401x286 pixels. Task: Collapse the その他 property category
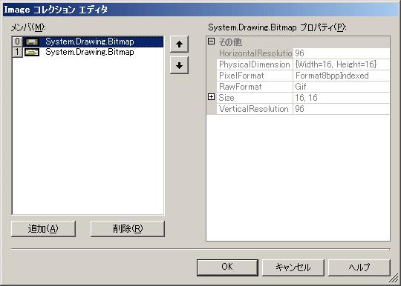click(211, 41)
